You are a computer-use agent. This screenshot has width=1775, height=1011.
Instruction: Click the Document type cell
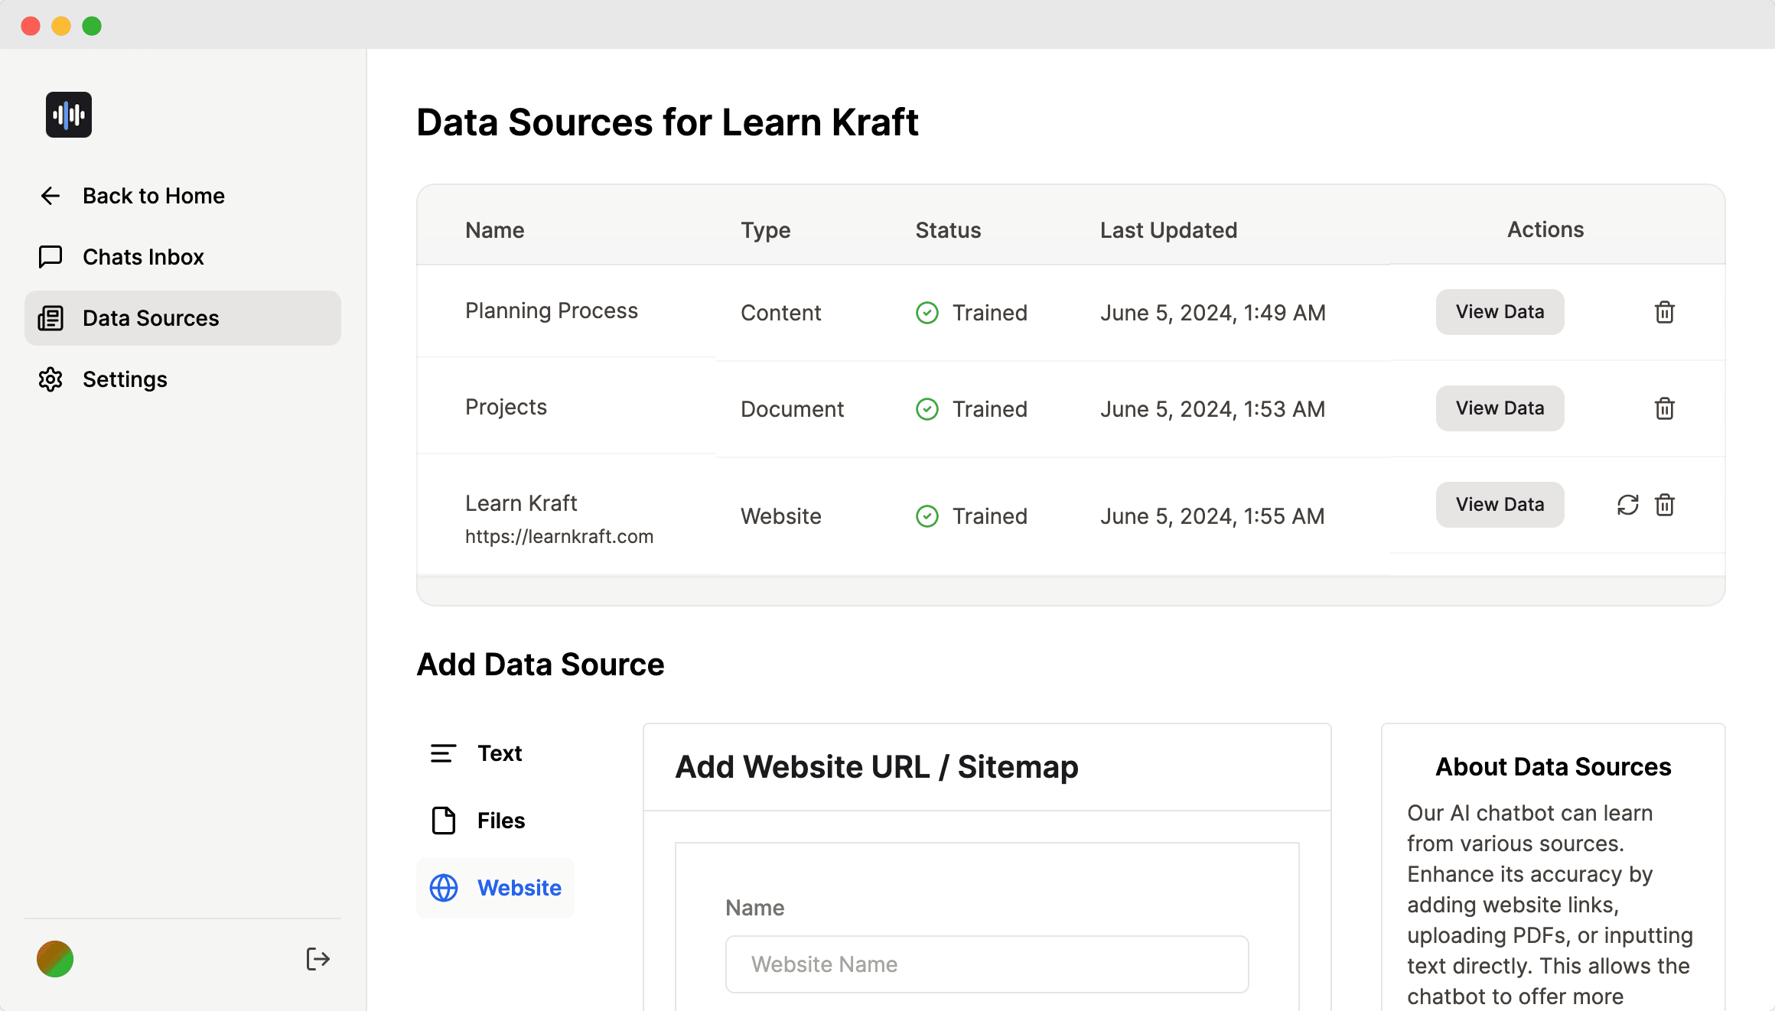tap(792, 409)
